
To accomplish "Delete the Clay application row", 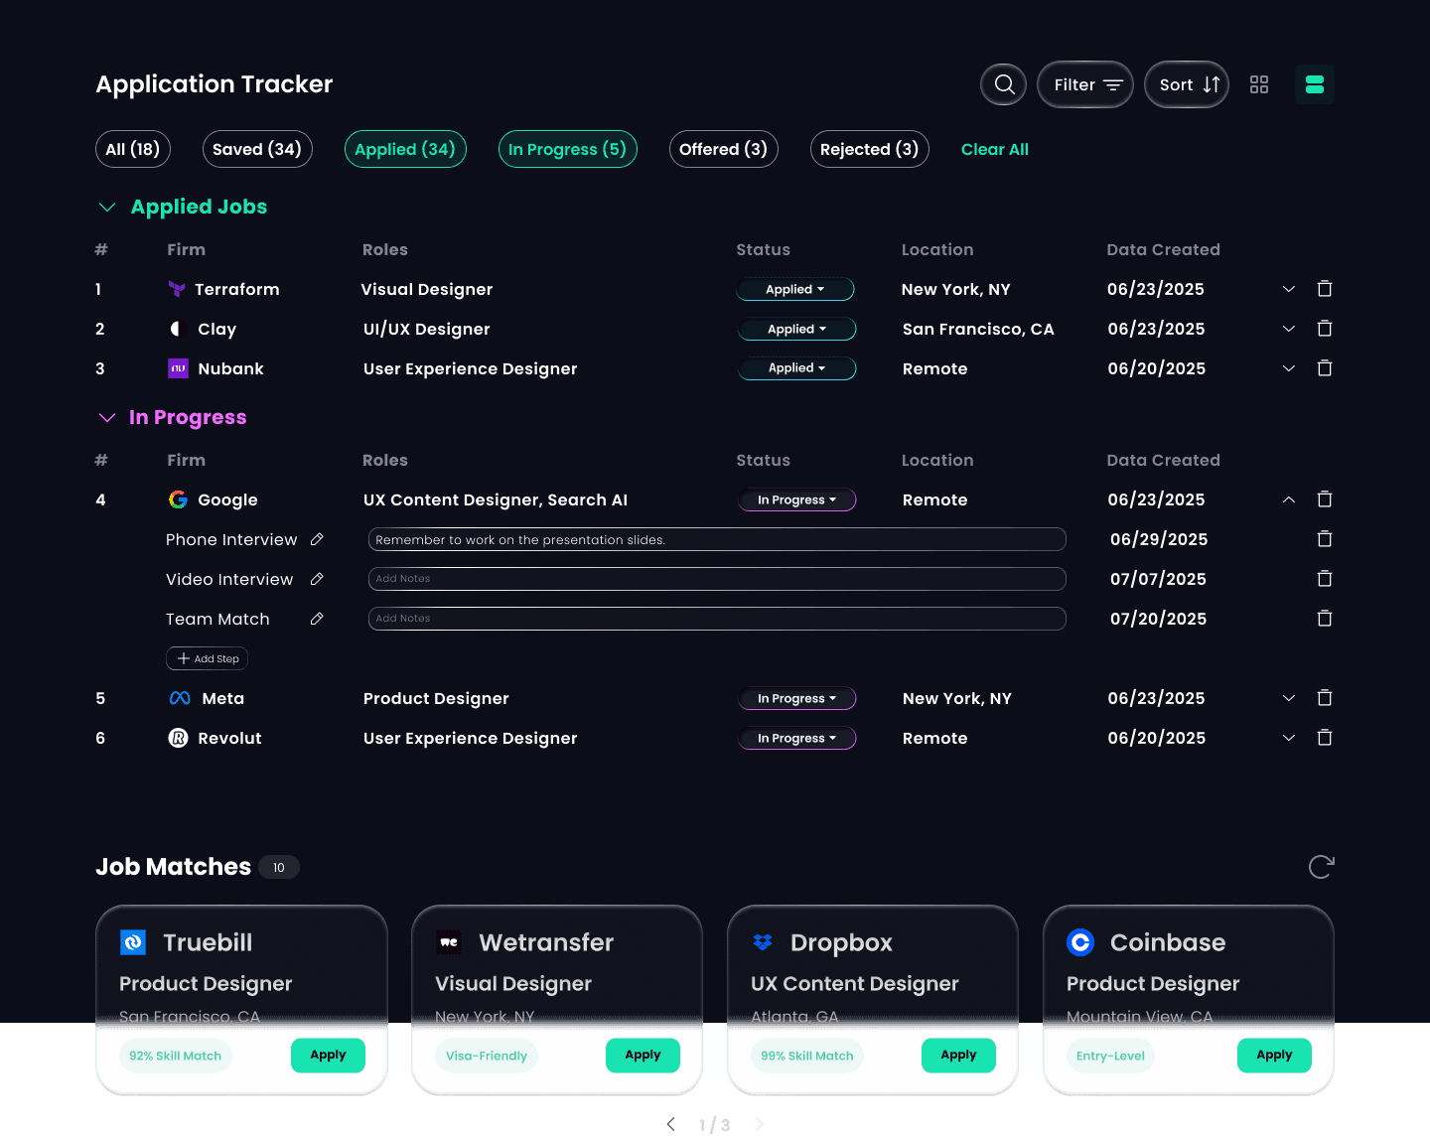I will 1325,329.
